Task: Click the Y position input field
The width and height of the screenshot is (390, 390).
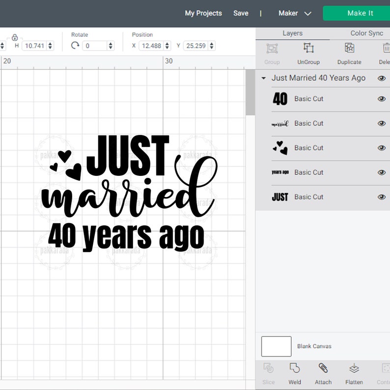Action: (196, 46)
